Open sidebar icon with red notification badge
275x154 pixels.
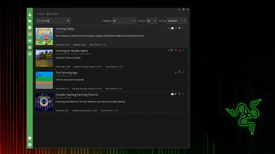(x=30, y=34)
